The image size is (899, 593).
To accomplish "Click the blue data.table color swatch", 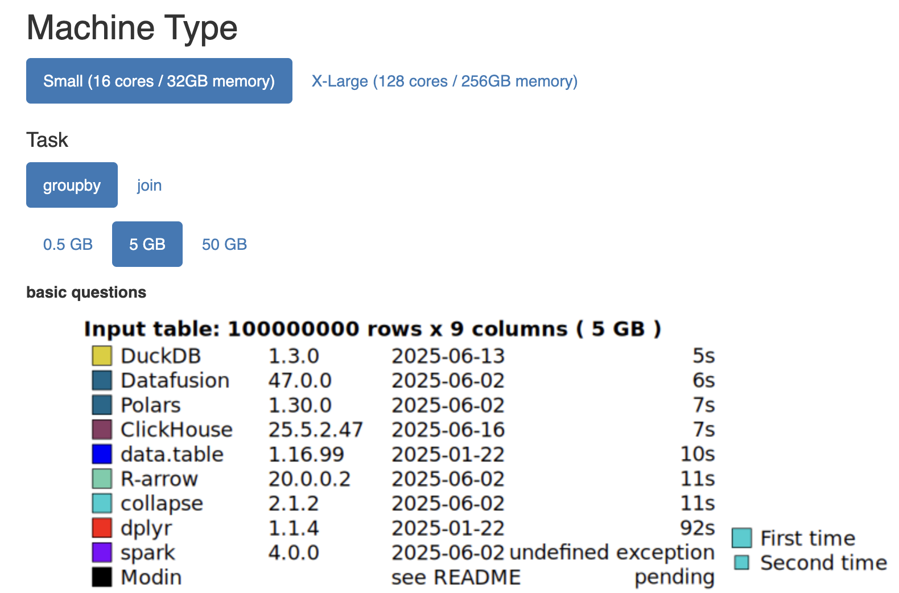I will tap(102, 454).
